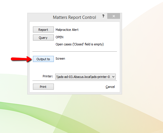This screenshot has height=133, width=163.
Task: Choose a Query via the Query button
Action: [x=43, y=38]
